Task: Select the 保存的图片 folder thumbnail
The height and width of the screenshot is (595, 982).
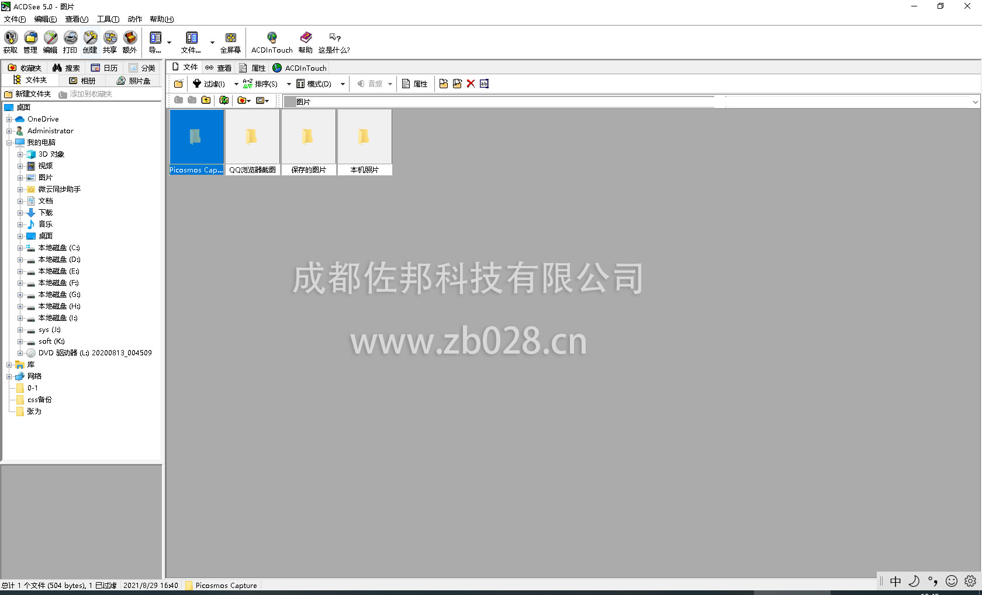Action: [309, 142]
